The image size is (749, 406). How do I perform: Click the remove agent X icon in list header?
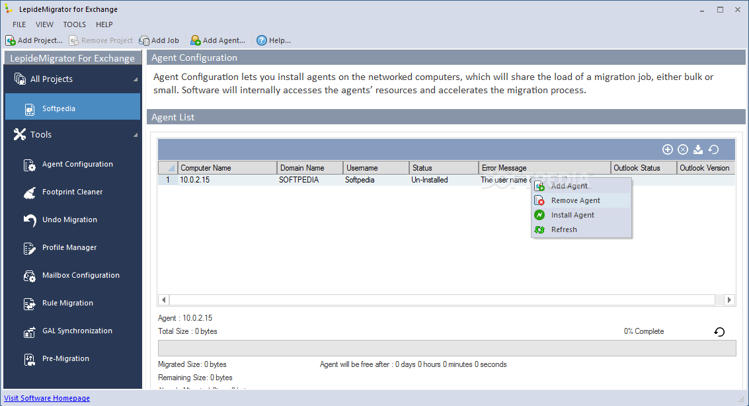pyautogui.click(x=683, y=149)
